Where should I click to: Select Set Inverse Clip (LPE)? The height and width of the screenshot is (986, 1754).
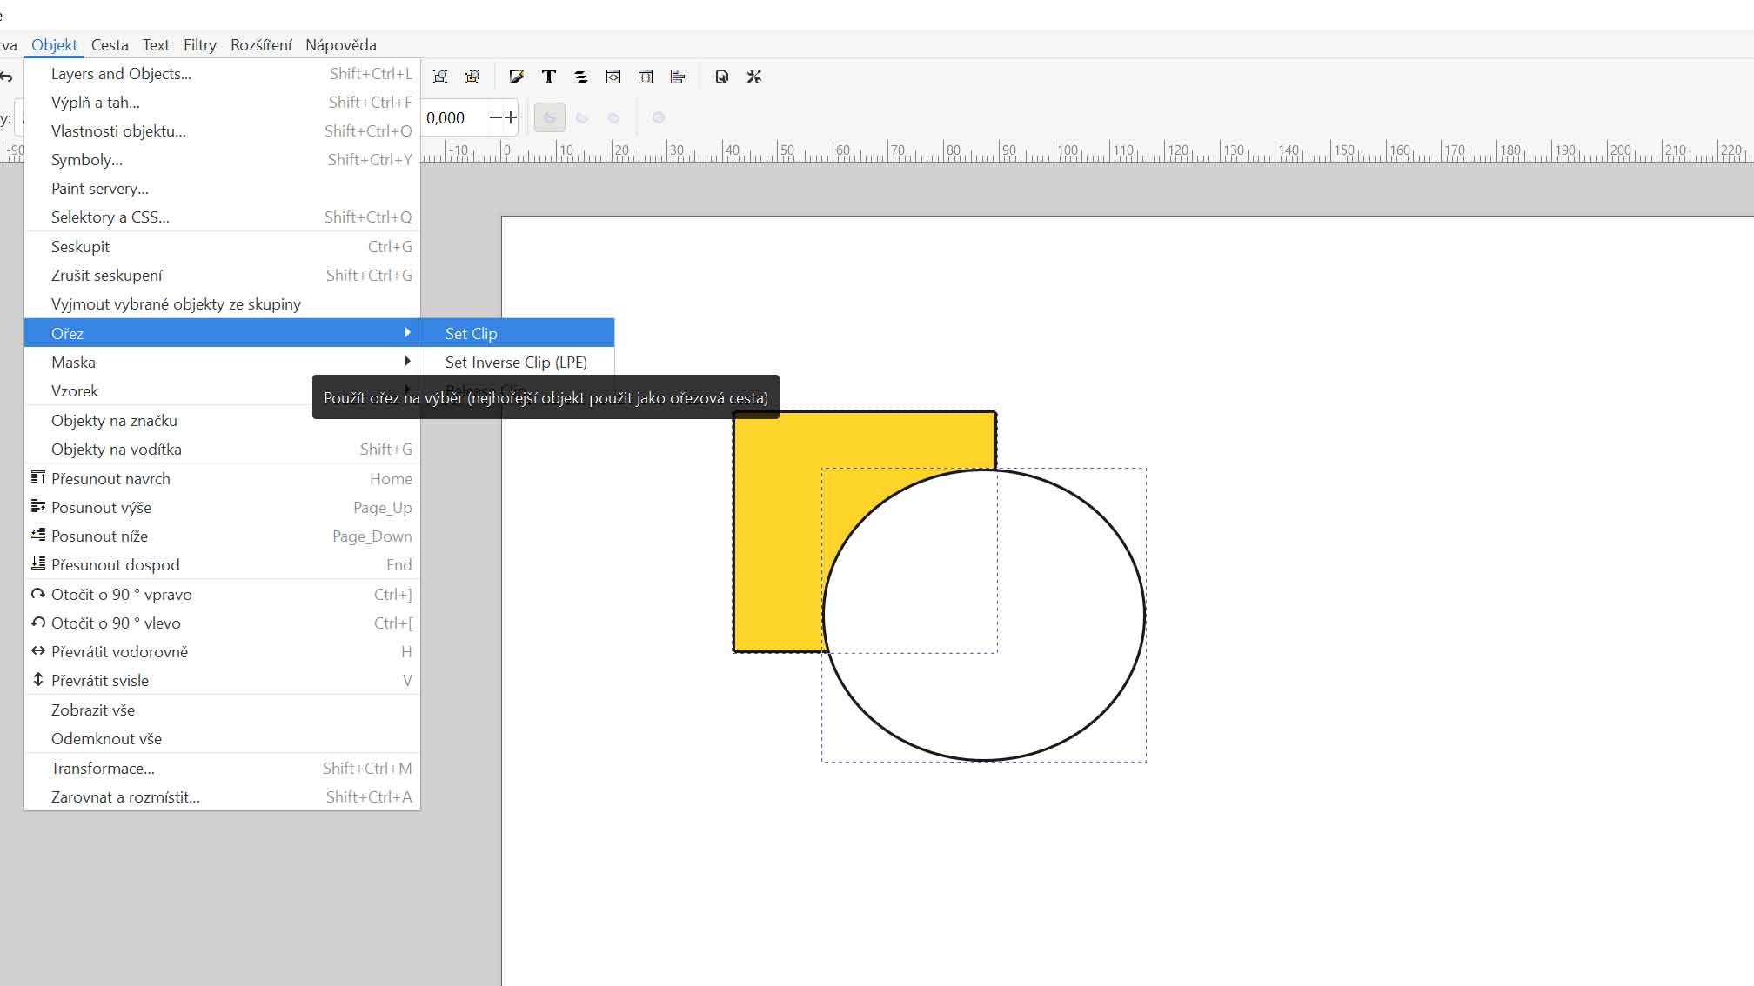pyautogui.click(x=516, y=362)
